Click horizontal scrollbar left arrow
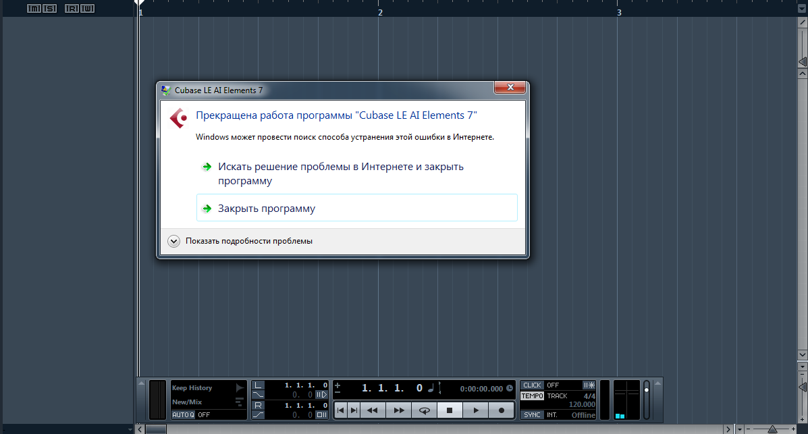The height and width of the screenshot is (434, 808). pos(140,429)
